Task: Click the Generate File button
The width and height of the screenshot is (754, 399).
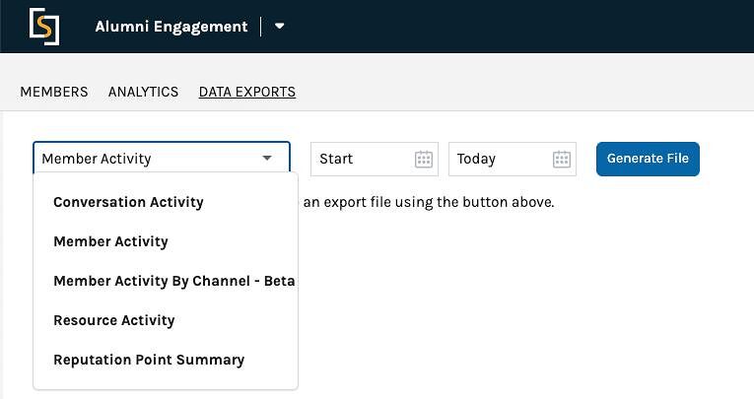Action: (648, 159)
